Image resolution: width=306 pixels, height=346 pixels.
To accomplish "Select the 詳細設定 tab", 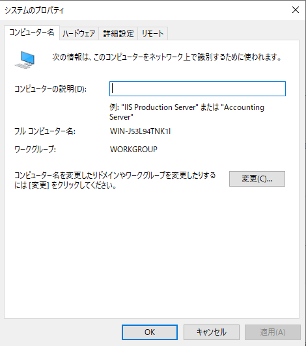I will click(118, 34).
